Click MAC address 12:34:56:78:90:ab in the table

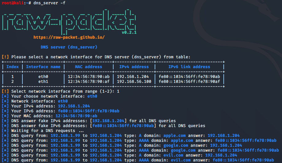[x=88, y=77]
